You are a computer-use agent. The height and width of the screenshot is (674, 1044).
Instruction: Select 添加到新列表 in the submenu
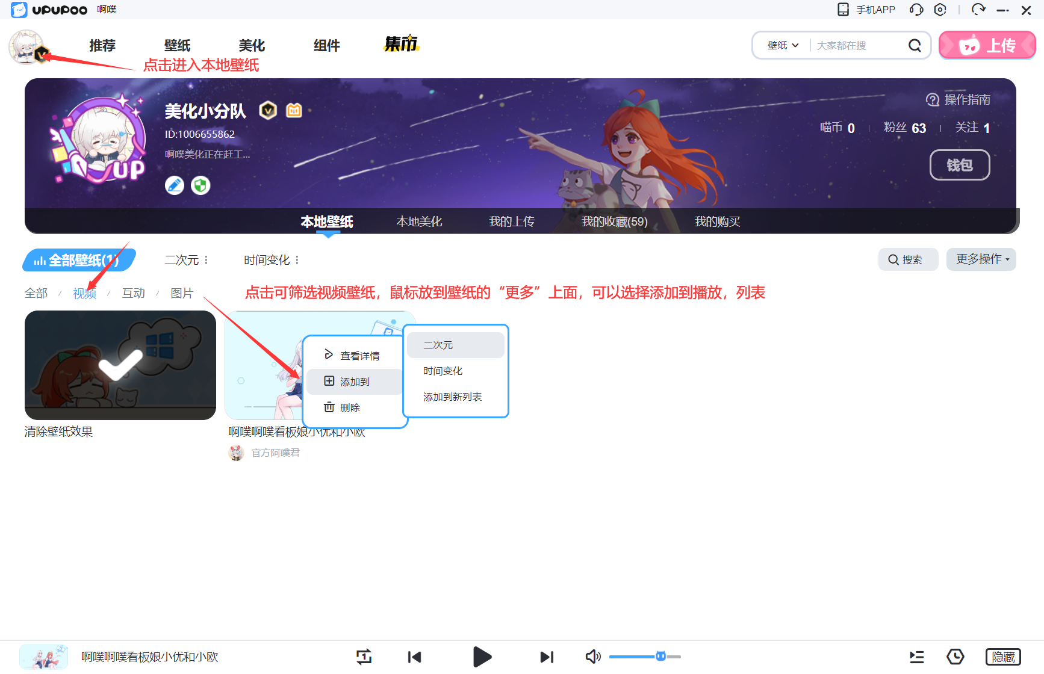point(452,397)
